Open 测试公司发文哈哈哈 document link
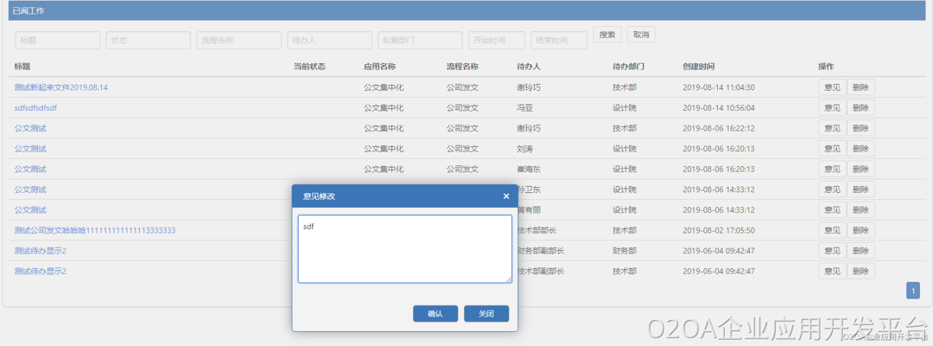The height and width of the screenshot is (346, 933). (x=95, y=230)
